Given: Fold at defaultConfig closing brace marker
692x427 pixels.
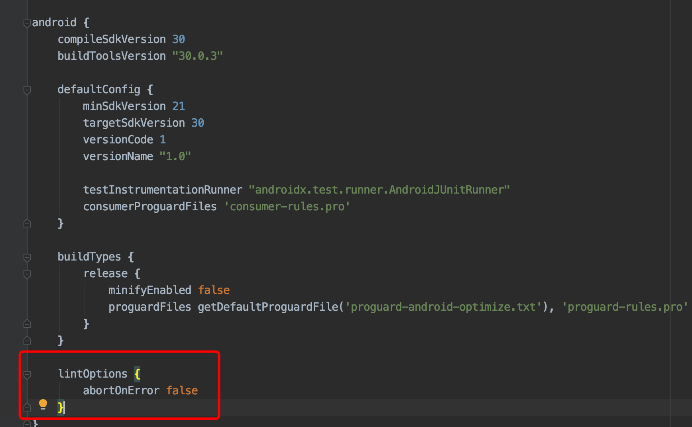Looking at the screenshot, I should [27, 223].
